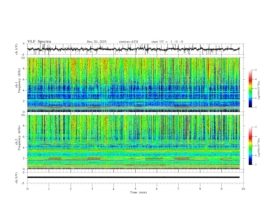This screenshot has width=274, height=212.
Task: Click the -3 tick on ch.1 colorbar
Action: pos(255,70)
